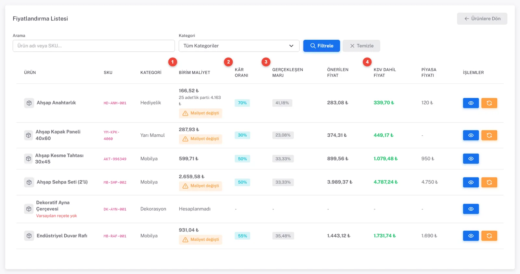
Task: Click the 41,18% realized margin badge
Action: pyautogui.click(x=282, y=103)
